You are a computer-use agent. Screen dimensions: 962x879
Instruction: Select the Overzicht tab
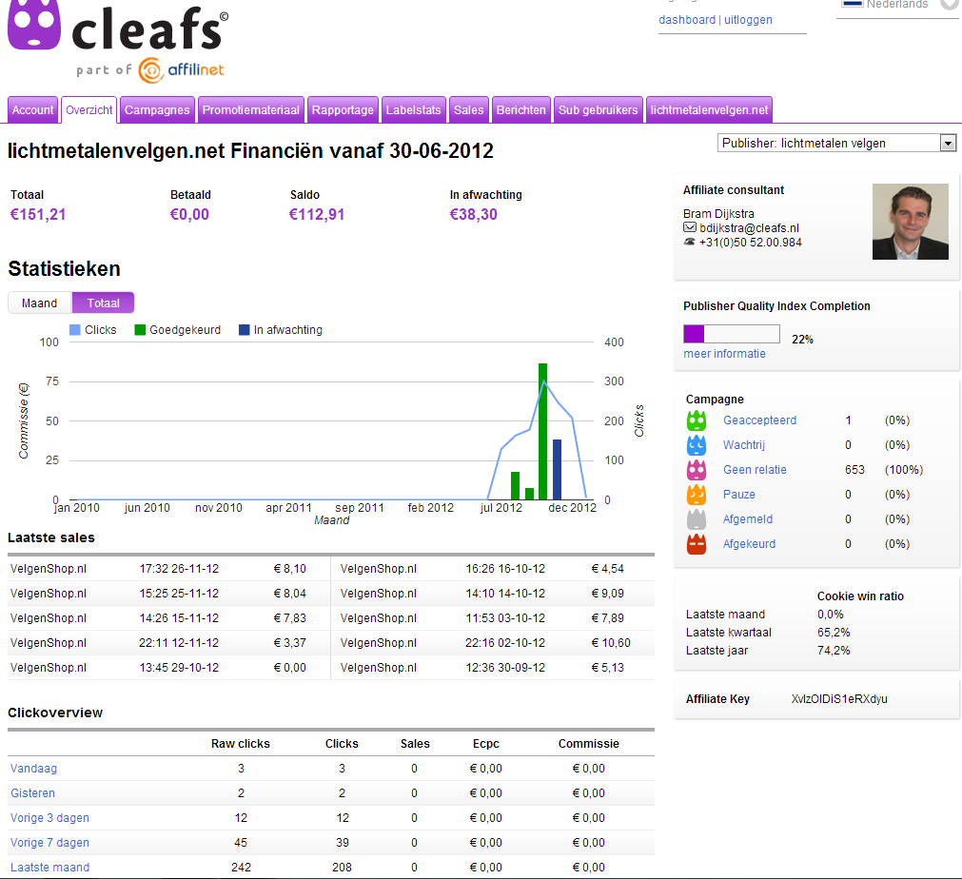[88, 109]
